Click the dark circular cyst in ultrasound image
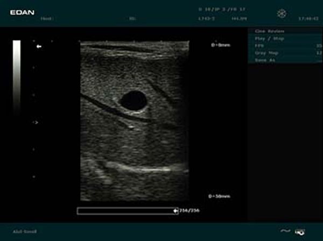Viewport: 323px width, 241px height. click(x=133, y=101)
